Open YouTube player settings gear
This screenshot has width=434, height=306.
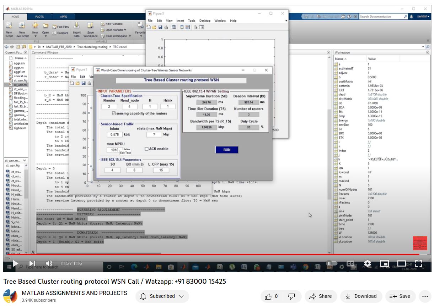[x=368, y=263]
